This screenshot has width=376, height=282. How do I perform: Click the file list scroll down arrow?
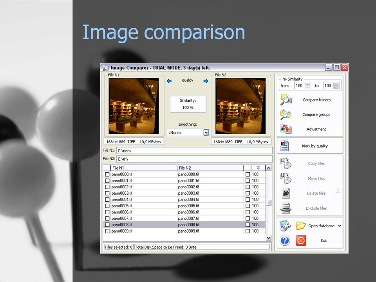(x=269, y=238)
